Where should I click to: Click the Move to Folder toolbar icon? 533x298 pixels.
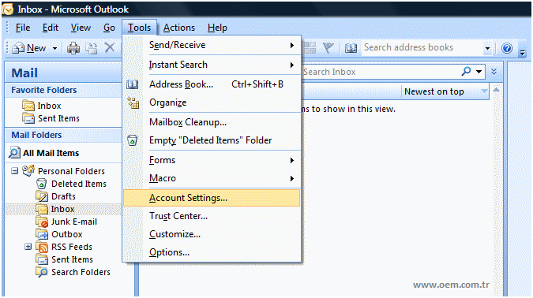[91, 48]
